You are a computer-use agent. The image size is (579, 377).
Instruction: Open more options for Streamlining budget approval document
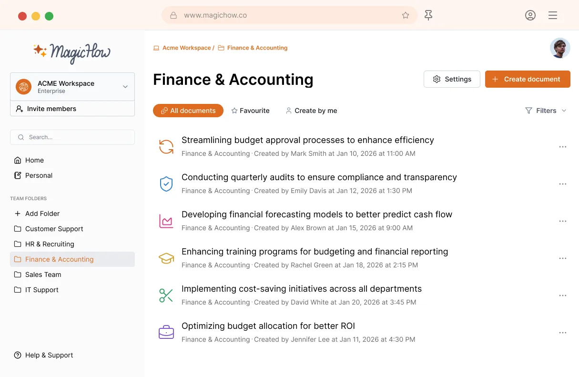[563, 147]
